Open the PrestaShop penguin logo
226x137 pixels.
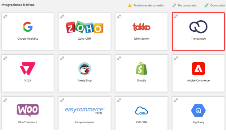(x=84, y=68)
